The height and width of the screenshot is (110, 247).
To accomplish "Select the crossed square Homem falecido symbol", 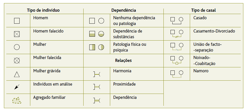I will pyautogui.click(x=17, y=34).
